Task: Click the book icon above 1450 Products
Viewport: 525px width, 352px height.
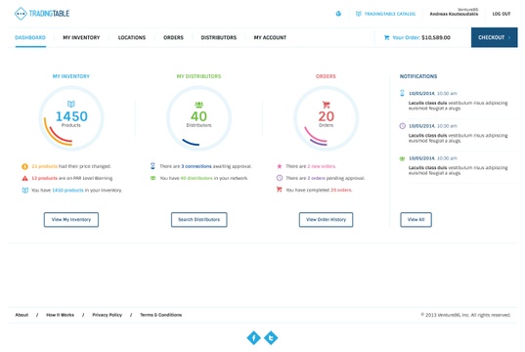Action: [x=71, y=104]
